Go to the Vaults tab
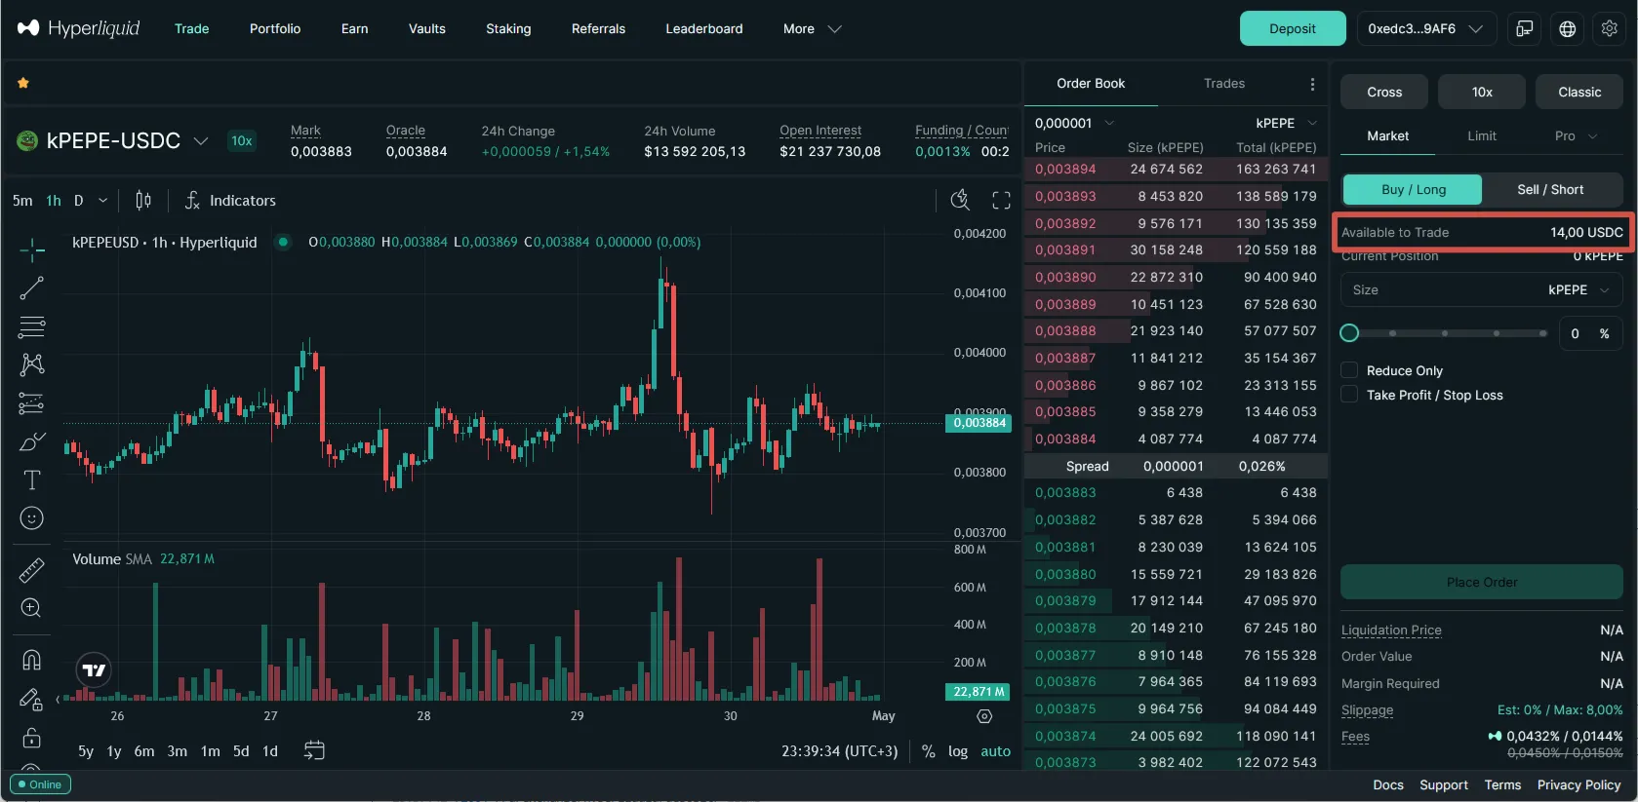Image resolution: width=1638 pixels, height=802 pixels. [x=427, y=29]
